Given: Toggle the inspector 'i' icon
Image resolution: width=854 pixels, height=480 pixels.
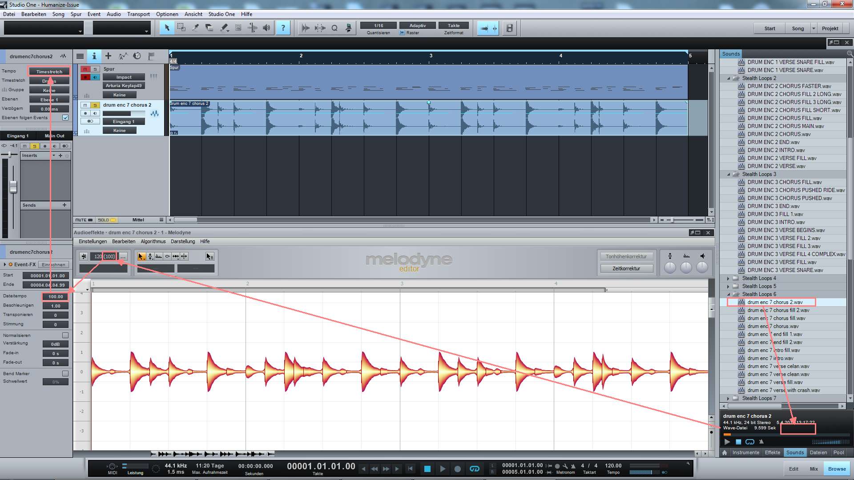Looking at the screenshot, I should click(x=94, y=56).
